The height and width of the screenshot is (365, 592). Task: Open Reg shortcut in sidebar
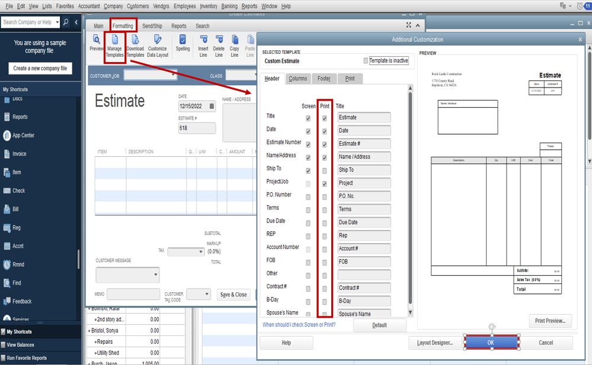coord(12,228)
